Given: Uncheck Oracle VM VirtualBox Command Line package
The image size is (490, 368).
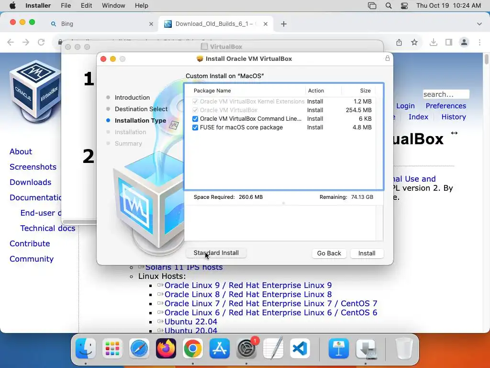Looking at the screenshot, I should [x=195, y=119].
